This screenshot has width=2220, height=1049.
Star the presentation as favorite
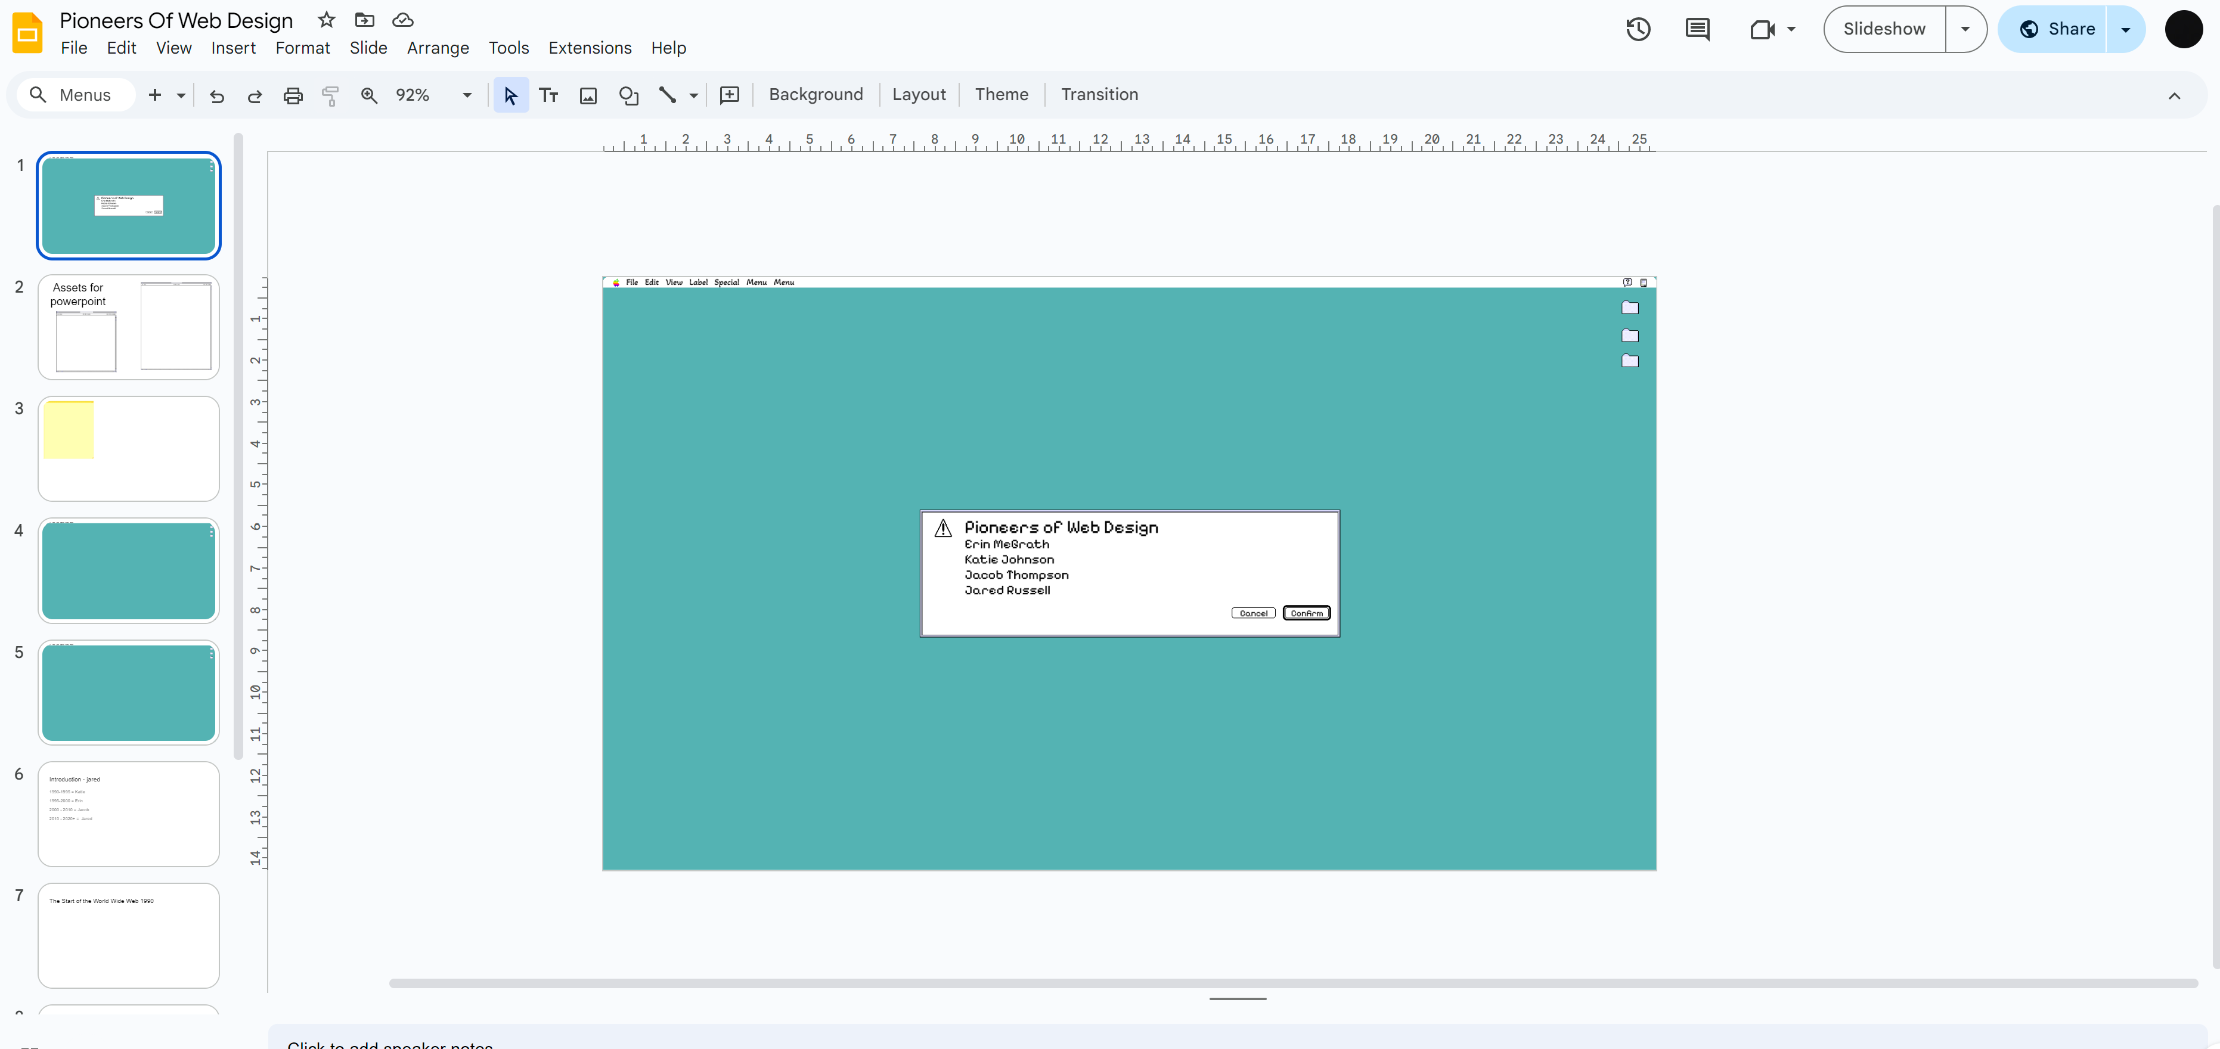pyautogui.click(x=325, y=20)
